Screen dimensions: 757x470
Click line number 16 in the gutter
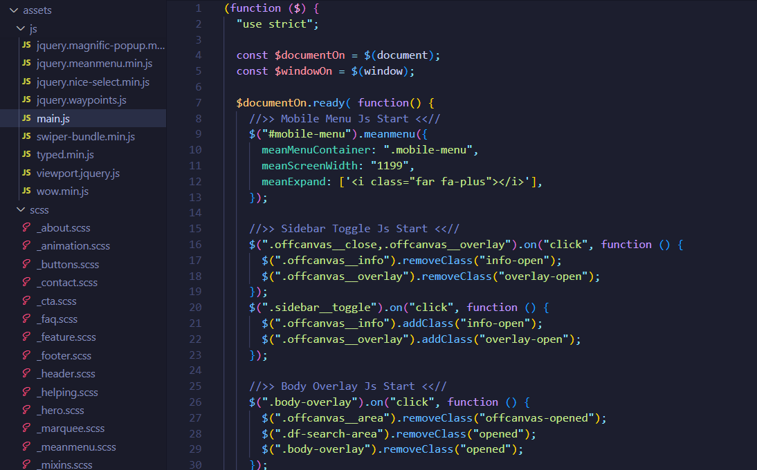tap(196, 245)
